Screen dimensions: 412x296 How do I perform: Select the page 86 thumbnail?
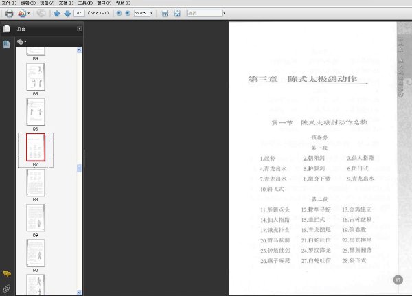click(x=36, y=112)
